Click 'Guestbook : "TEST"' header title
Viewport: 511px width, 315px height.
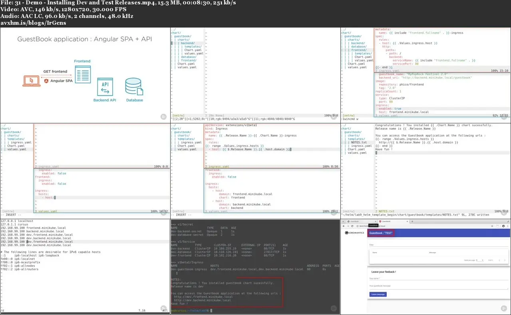pos(381,233)
